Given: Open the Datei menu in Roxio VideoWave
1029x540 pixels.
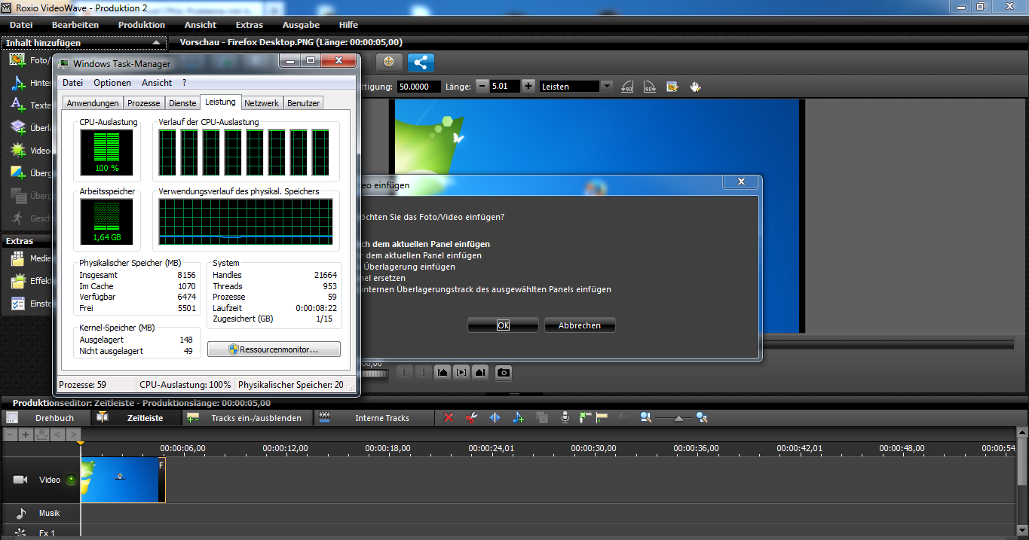Looking at the screenshot, I should [21, 25].
